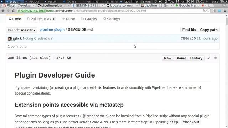Open the Noting Credentials commit message
Viewport: 228px width, 128px height.
[x=37, y=38]
